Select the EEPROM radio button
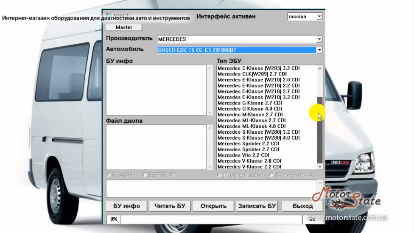 pos(145,175)
